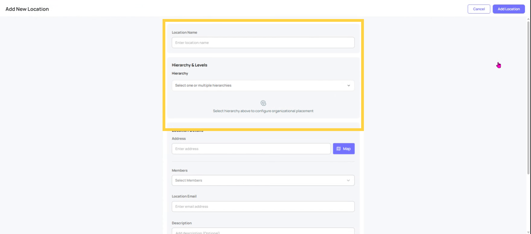Click the Hierarchy & Levels heading
The height and width of the screenshot is (234, 531).
(189, 65)
